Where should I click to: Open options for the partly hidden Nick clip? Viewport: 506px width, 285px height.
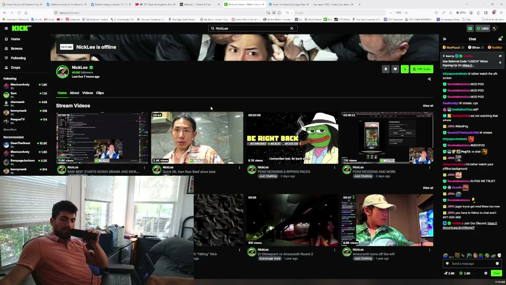pyautogui.click(x=239, y=250)
